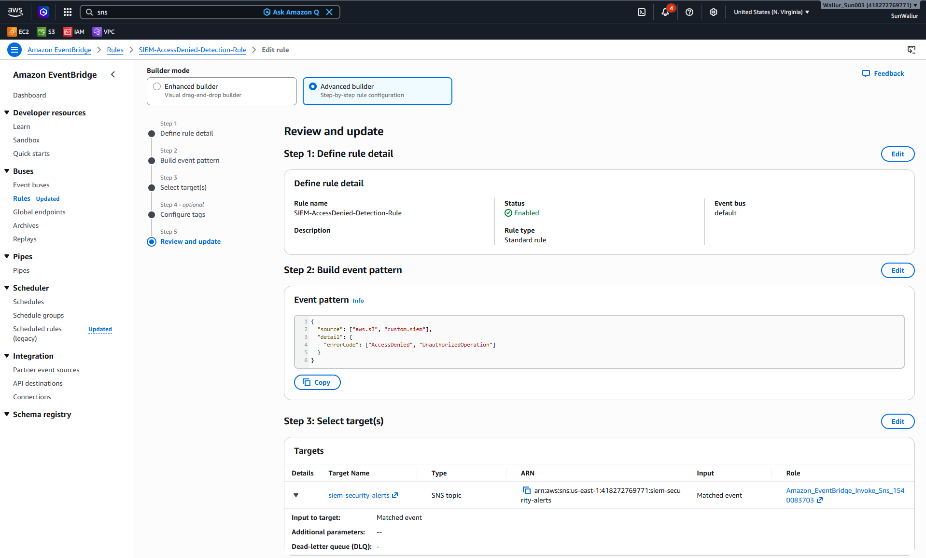Open the S3 shortcut
This screenshot has width=926, height=558.
46,32
